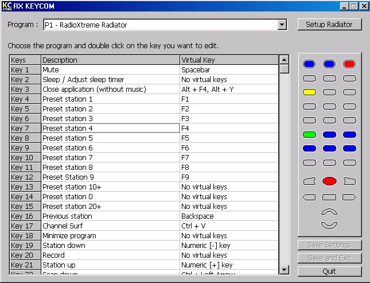Open the Program dropdown arrow
370x283 pixels.
pos(282,25)
